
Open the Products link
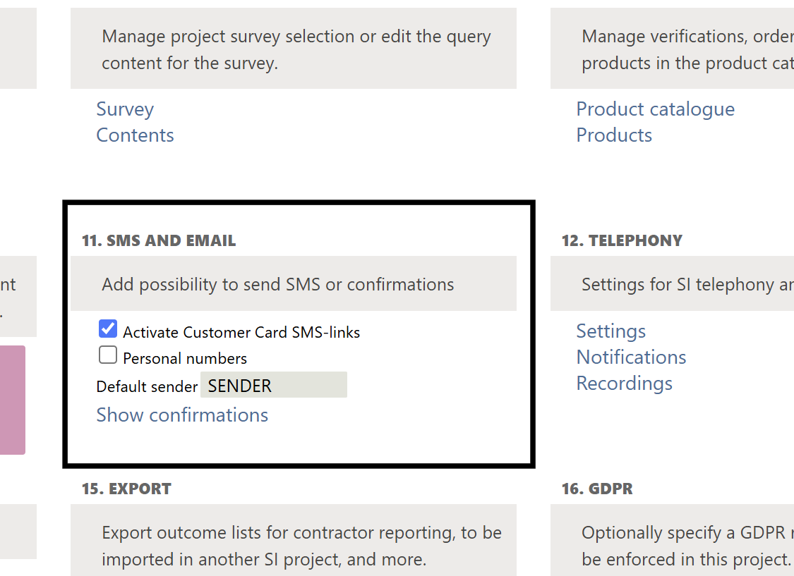click(614, 135)
